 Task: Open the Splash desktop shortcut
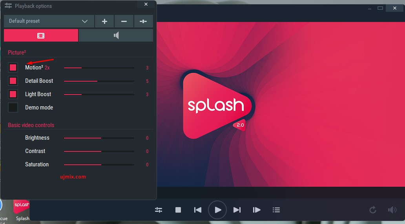coord(22,210)
